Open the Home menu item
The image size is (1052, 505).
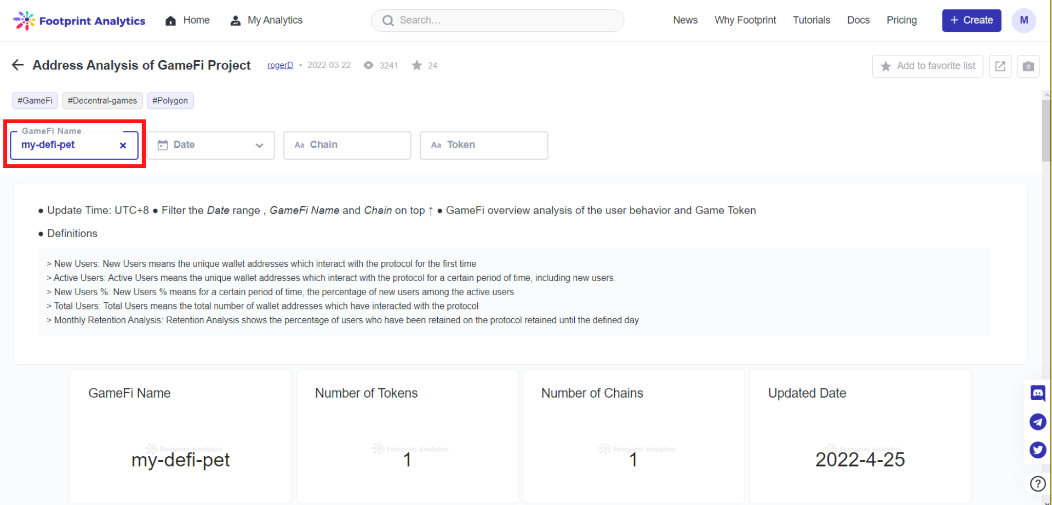[196, 20]
